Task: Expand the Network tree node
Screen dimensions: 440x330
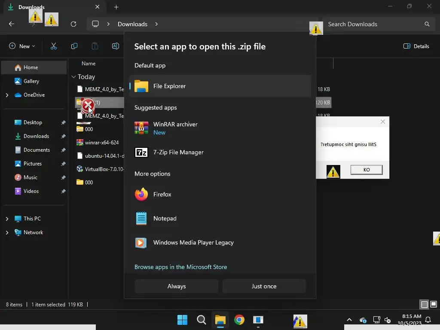Action: click(x=7, y=232)
